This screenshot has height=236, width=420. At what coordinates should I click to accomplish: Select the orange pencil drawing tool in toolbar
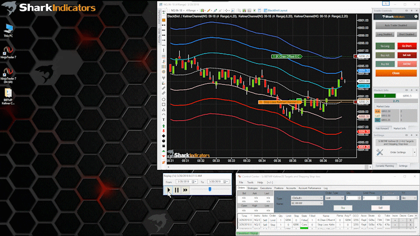click(208, 10)
